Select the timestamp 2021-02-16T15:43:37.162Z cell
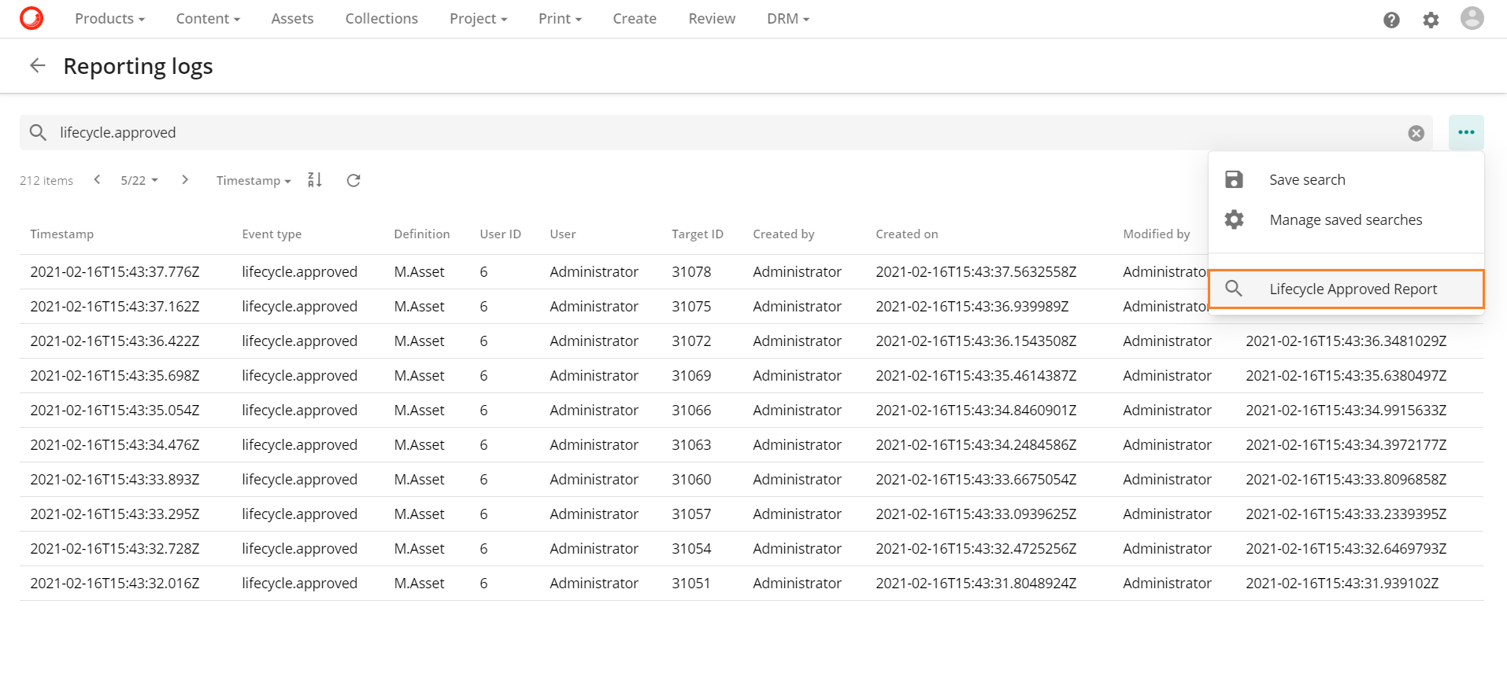 pos(115,306)
